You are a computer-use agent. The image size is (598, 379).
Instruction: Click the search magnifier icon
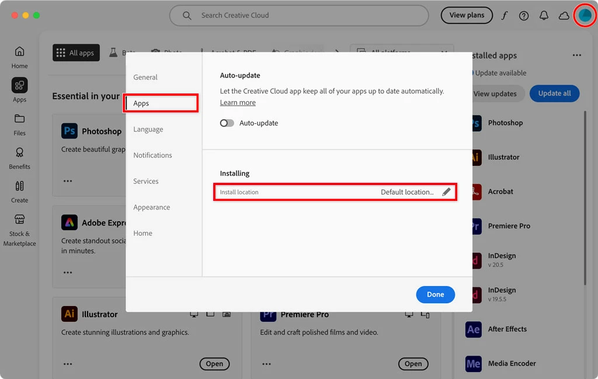[x=187, y=16]
